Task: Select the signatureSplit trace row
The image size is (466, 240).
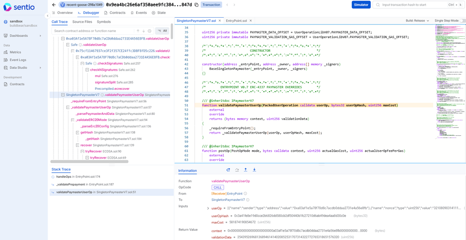Action: [x=114, y=82]
